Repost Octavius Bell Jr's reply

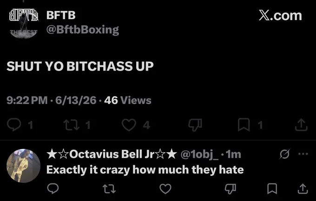coord(109,189)
